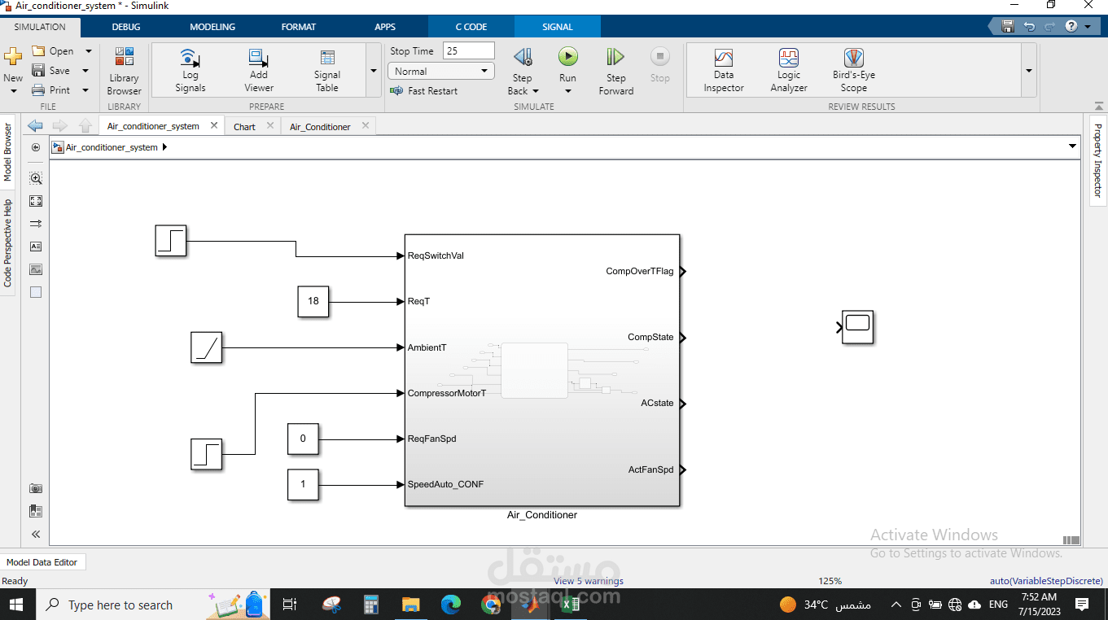Open the Property Inspector panel
Viewport: 1108px width, 620px height.
(x=1097, y=160)
